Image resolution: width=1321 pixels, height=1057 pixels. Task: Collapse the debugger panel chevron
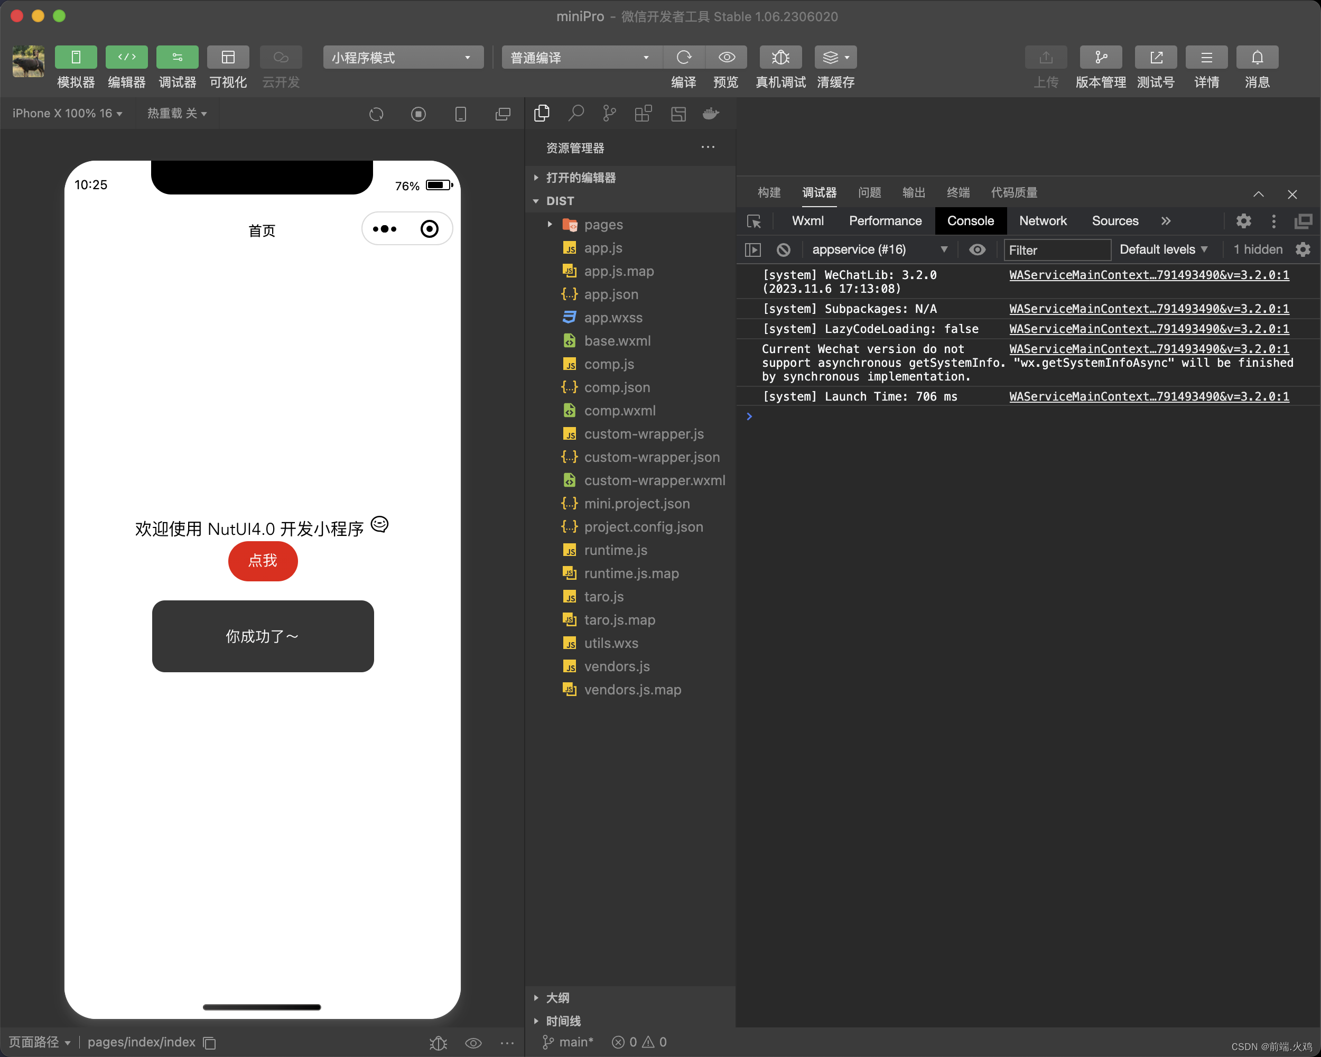point(1259,194)
